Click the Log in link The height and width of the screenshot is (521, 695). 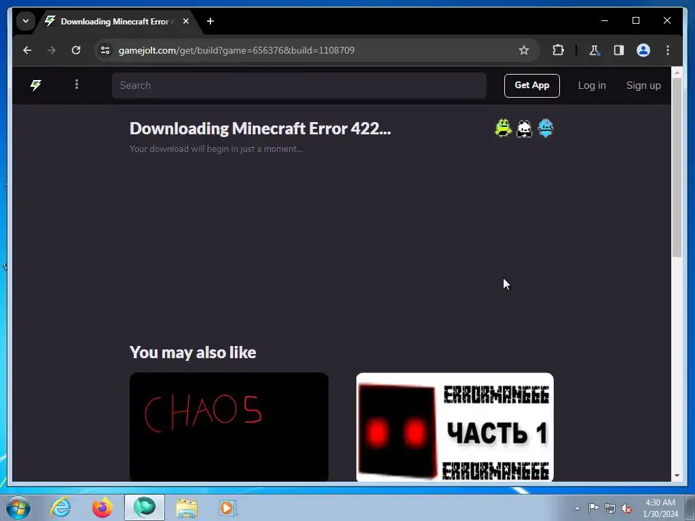592,85
